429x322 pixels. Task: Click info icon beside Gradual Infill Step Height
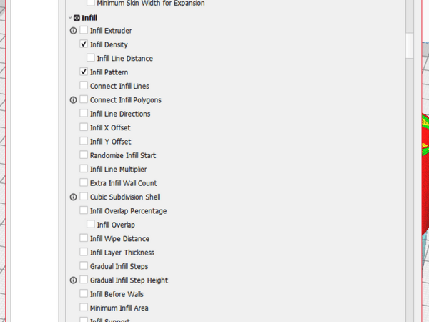click(73, 280)
